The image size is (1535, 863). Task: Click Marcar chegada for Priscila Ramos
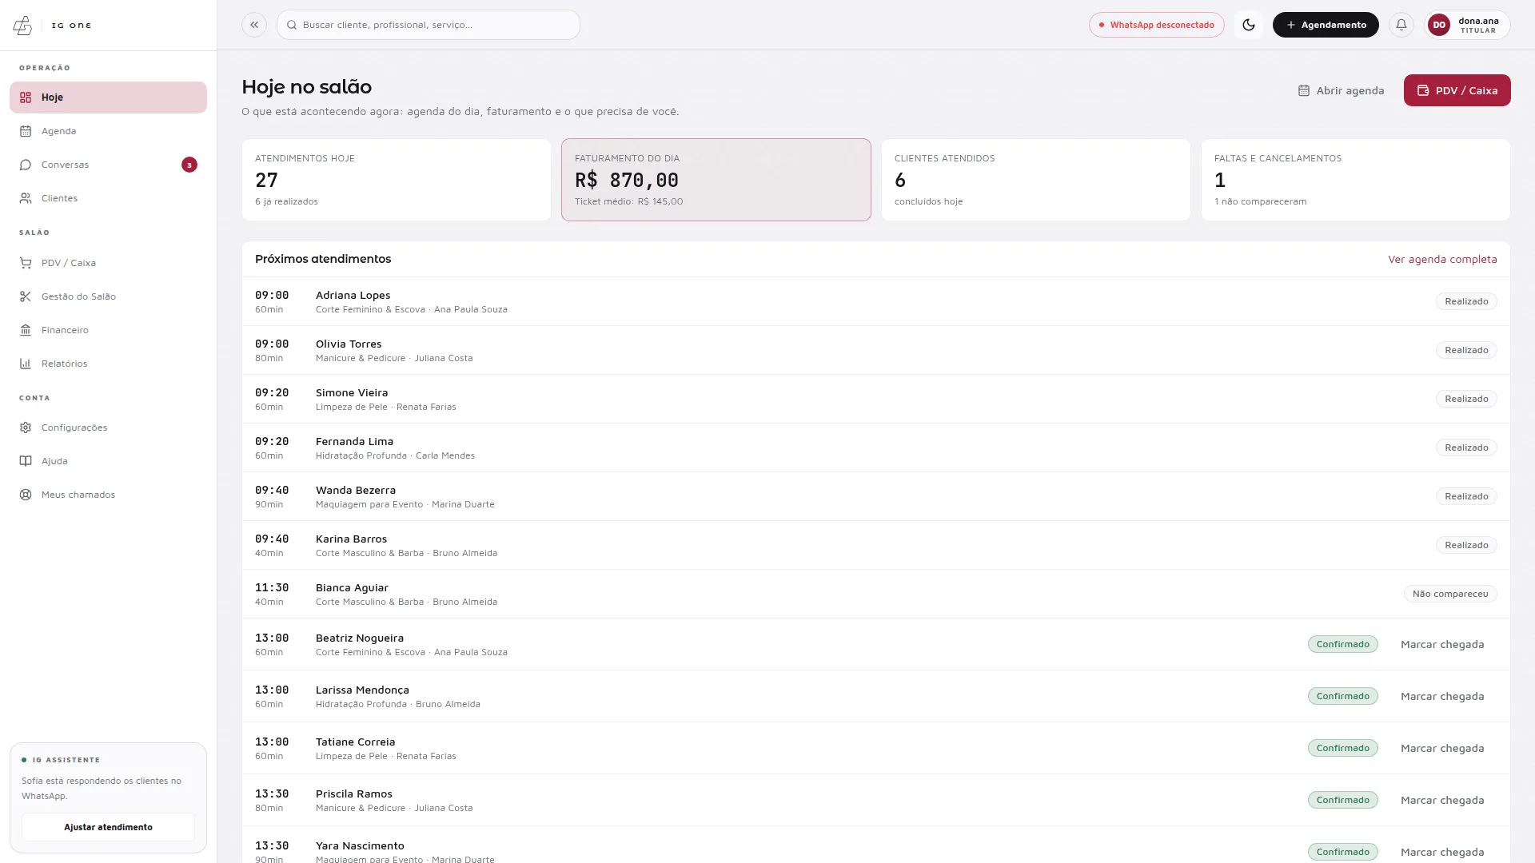pos(1442,800)
